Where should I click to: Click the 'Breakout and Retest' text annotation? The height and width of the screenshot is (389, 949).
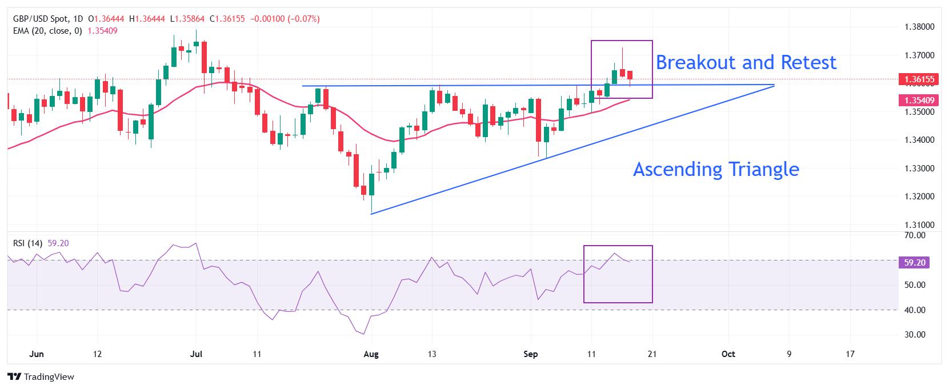(x=746, y=62)
